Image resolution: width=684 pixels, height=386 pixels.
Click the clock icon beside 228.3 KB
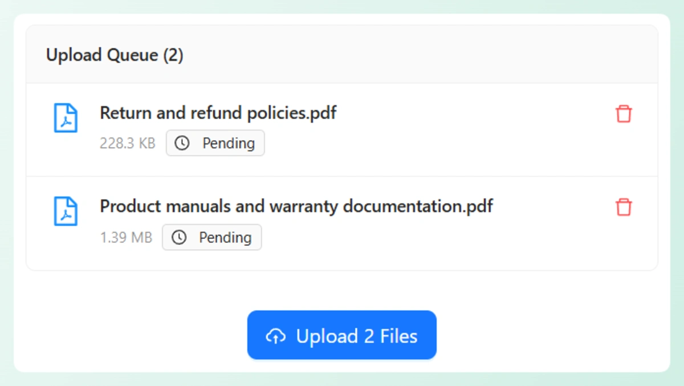coord(182,143)
